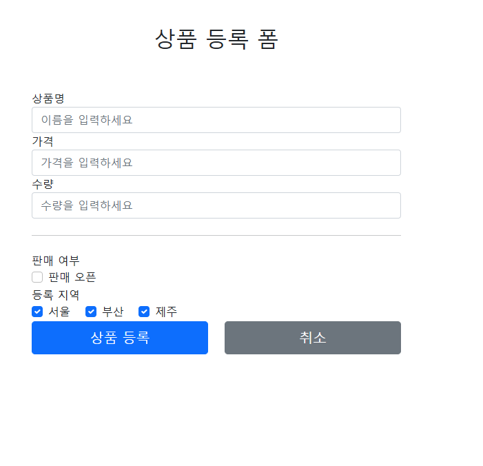Click the 등록 지역 section label
Screen dimensions: 483x466
(56, 295)
